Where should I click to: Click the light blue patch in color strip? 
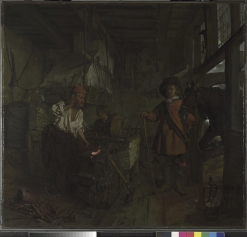(x=212, y=234)
